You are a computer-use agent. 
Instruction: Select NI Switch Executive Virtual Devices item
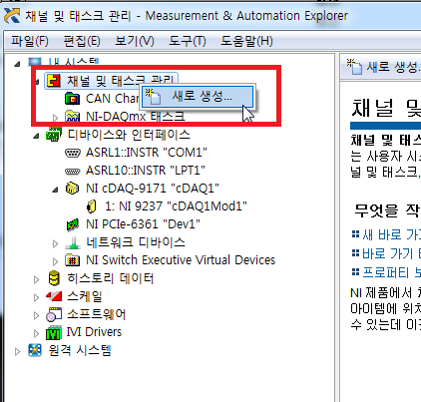[x=181, y=260]
